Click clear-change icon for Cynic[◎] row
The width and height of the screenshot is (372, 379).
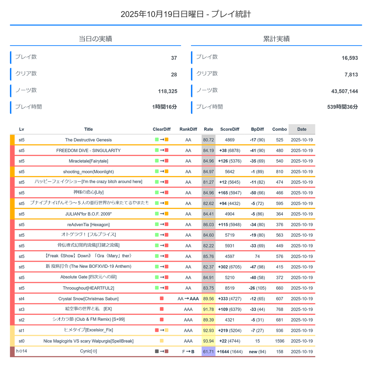coord(162,352)
